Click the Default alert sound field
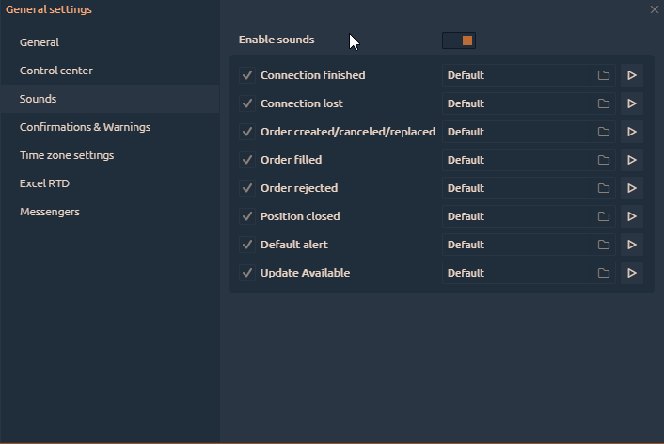The height and width of the screenshot is (444, 664). click(517, 245)
